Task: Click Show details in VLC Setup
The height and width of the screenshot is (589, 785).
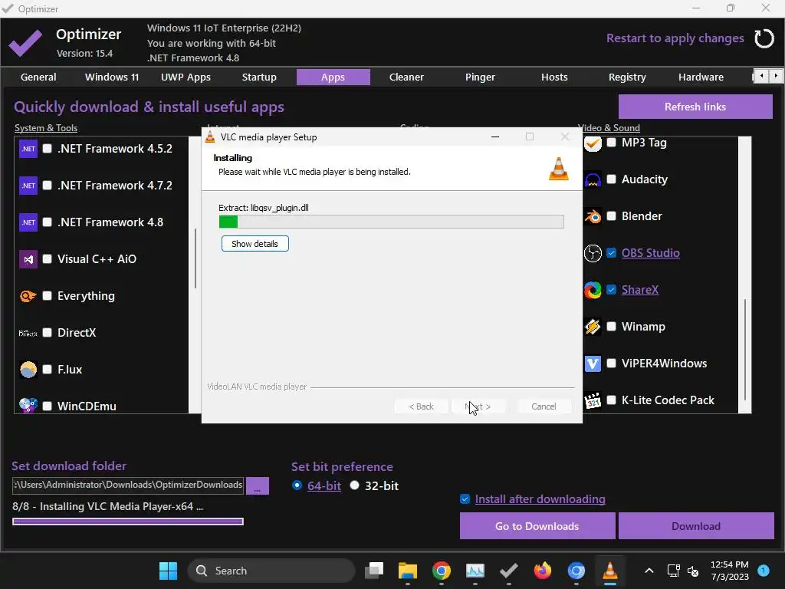Action: 255,244
